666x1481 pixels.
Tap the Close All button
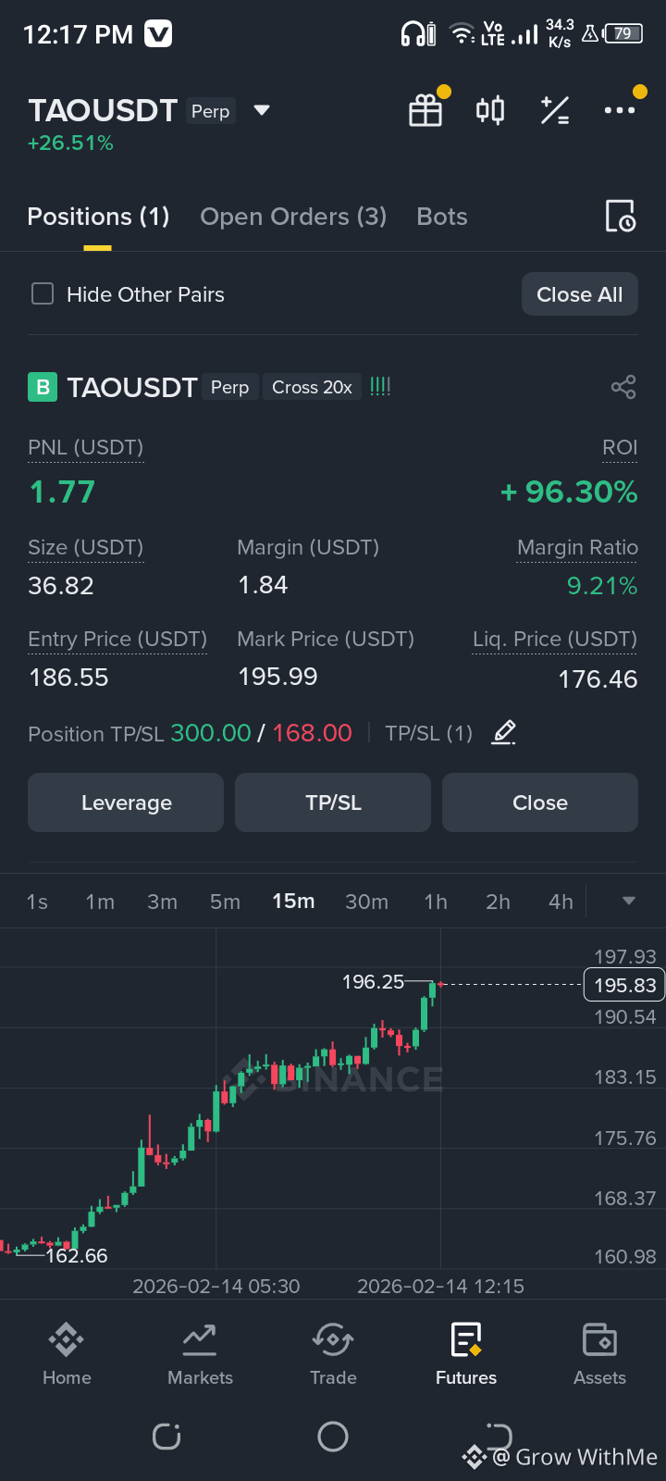(x=580, y=294)
